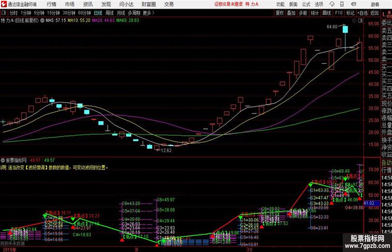The image size is (392, 252).
Task: Add stock with +自选 button
Action: [362, 13]
